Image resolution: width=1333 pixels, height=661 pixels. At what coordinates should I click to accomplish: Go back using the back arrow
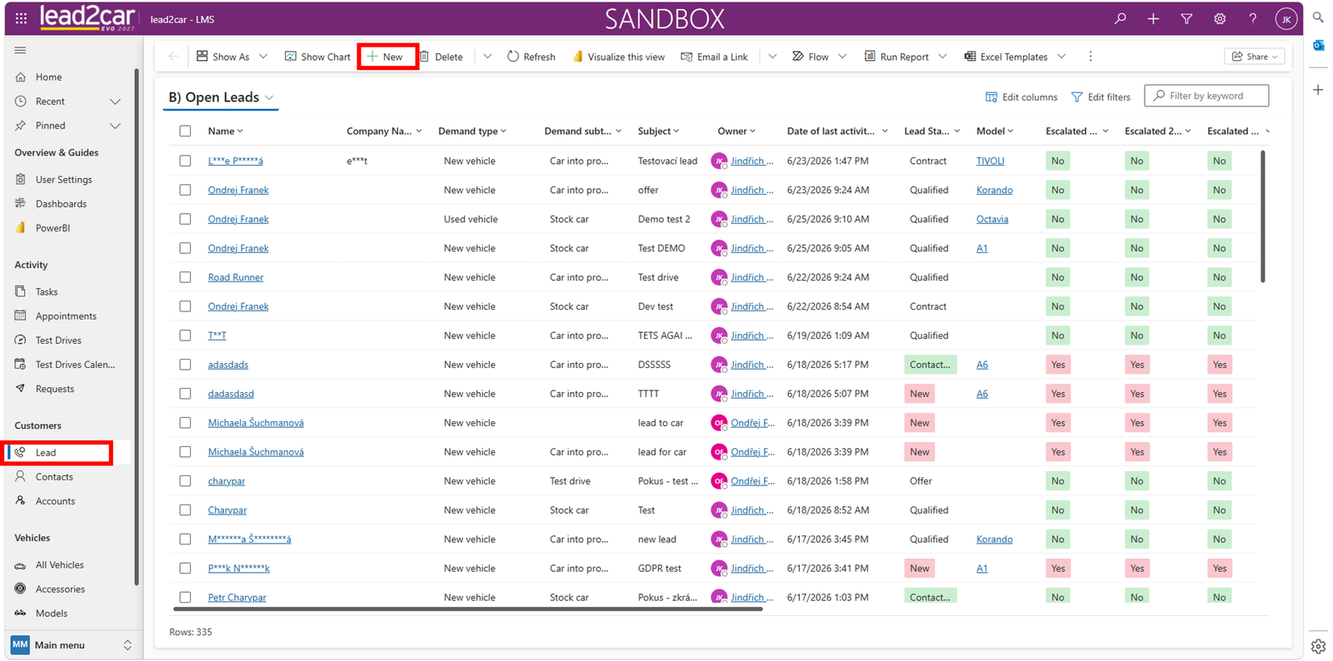173,57
